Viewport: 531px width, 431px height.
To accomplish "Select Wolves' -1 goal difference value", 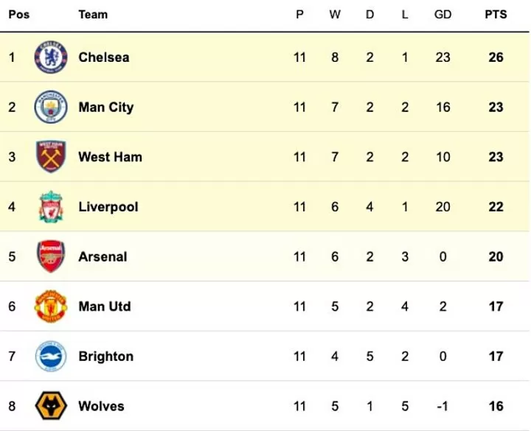I will [x=442, y=406].
